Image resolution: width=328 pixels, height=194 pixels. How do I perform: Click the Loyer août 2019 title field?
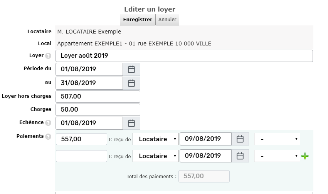(184, 56)
